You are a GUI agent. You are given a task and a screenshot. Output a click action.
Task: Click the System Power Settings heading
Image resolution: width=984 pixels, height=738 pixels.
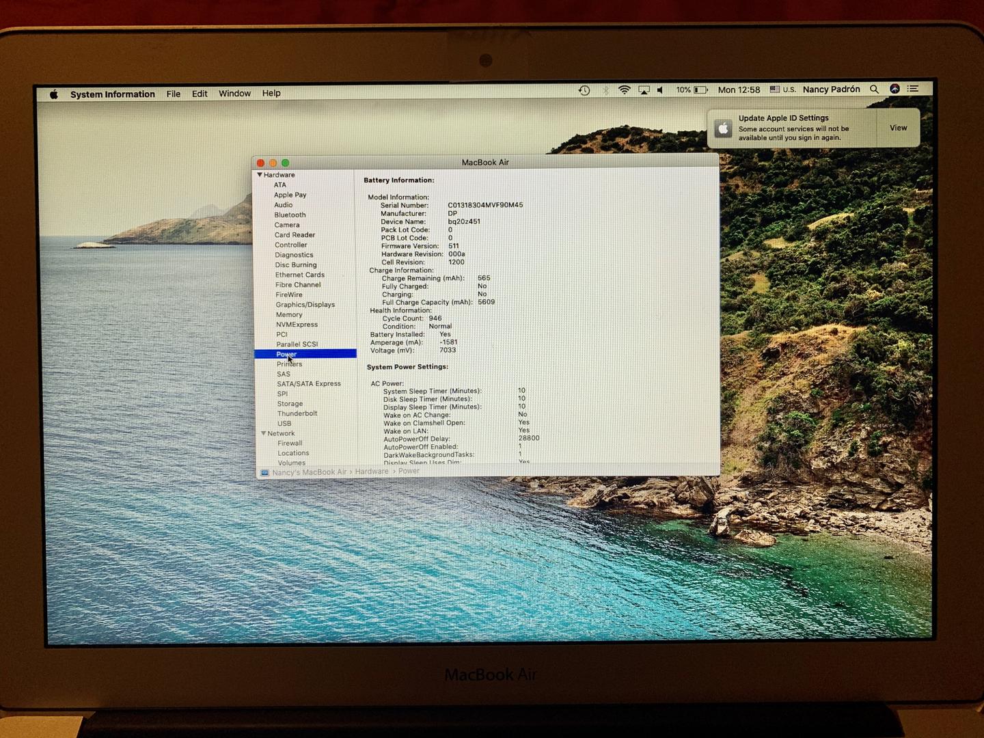[x=407, y=367]
